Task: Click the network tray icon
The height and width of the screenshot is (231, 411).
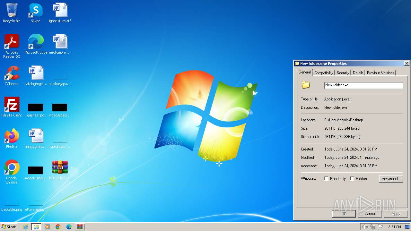Action: pyautogui.click(x=373, y=227)
